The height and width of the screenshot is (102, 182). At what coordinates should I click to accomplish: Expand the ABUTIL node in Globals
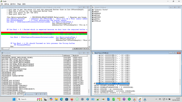[93, 19]
